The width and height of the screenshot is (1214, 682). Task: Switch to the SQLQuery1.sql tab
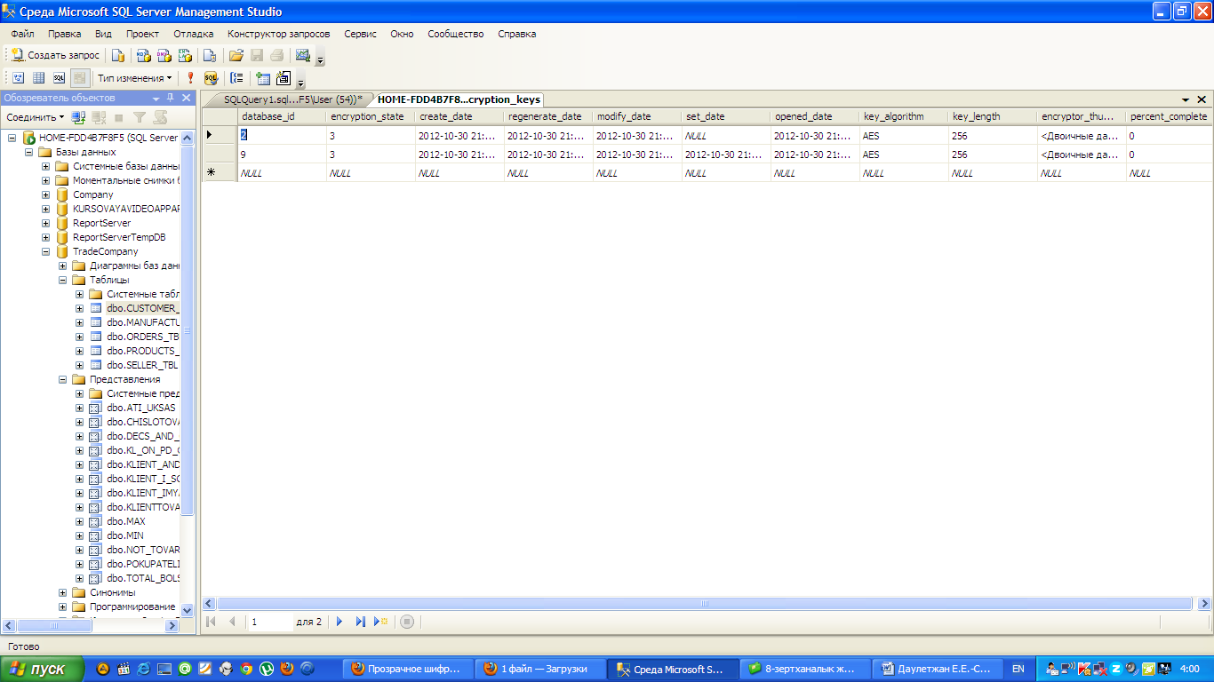coord(292,99)
